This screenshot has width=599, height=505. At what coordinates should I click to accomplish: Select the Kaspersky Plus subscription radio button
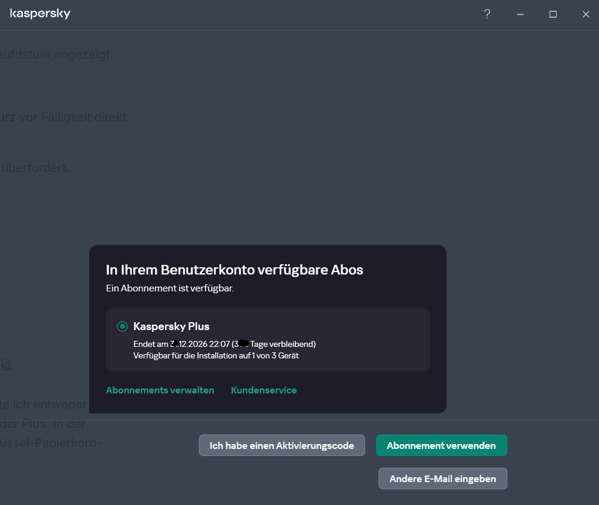pyautogui.click(x=122, y=326)
